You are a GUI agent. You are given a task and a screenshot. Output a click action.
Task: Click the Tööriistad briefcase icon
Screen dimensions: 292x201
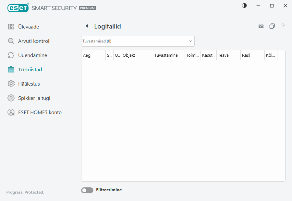(11, 69)
